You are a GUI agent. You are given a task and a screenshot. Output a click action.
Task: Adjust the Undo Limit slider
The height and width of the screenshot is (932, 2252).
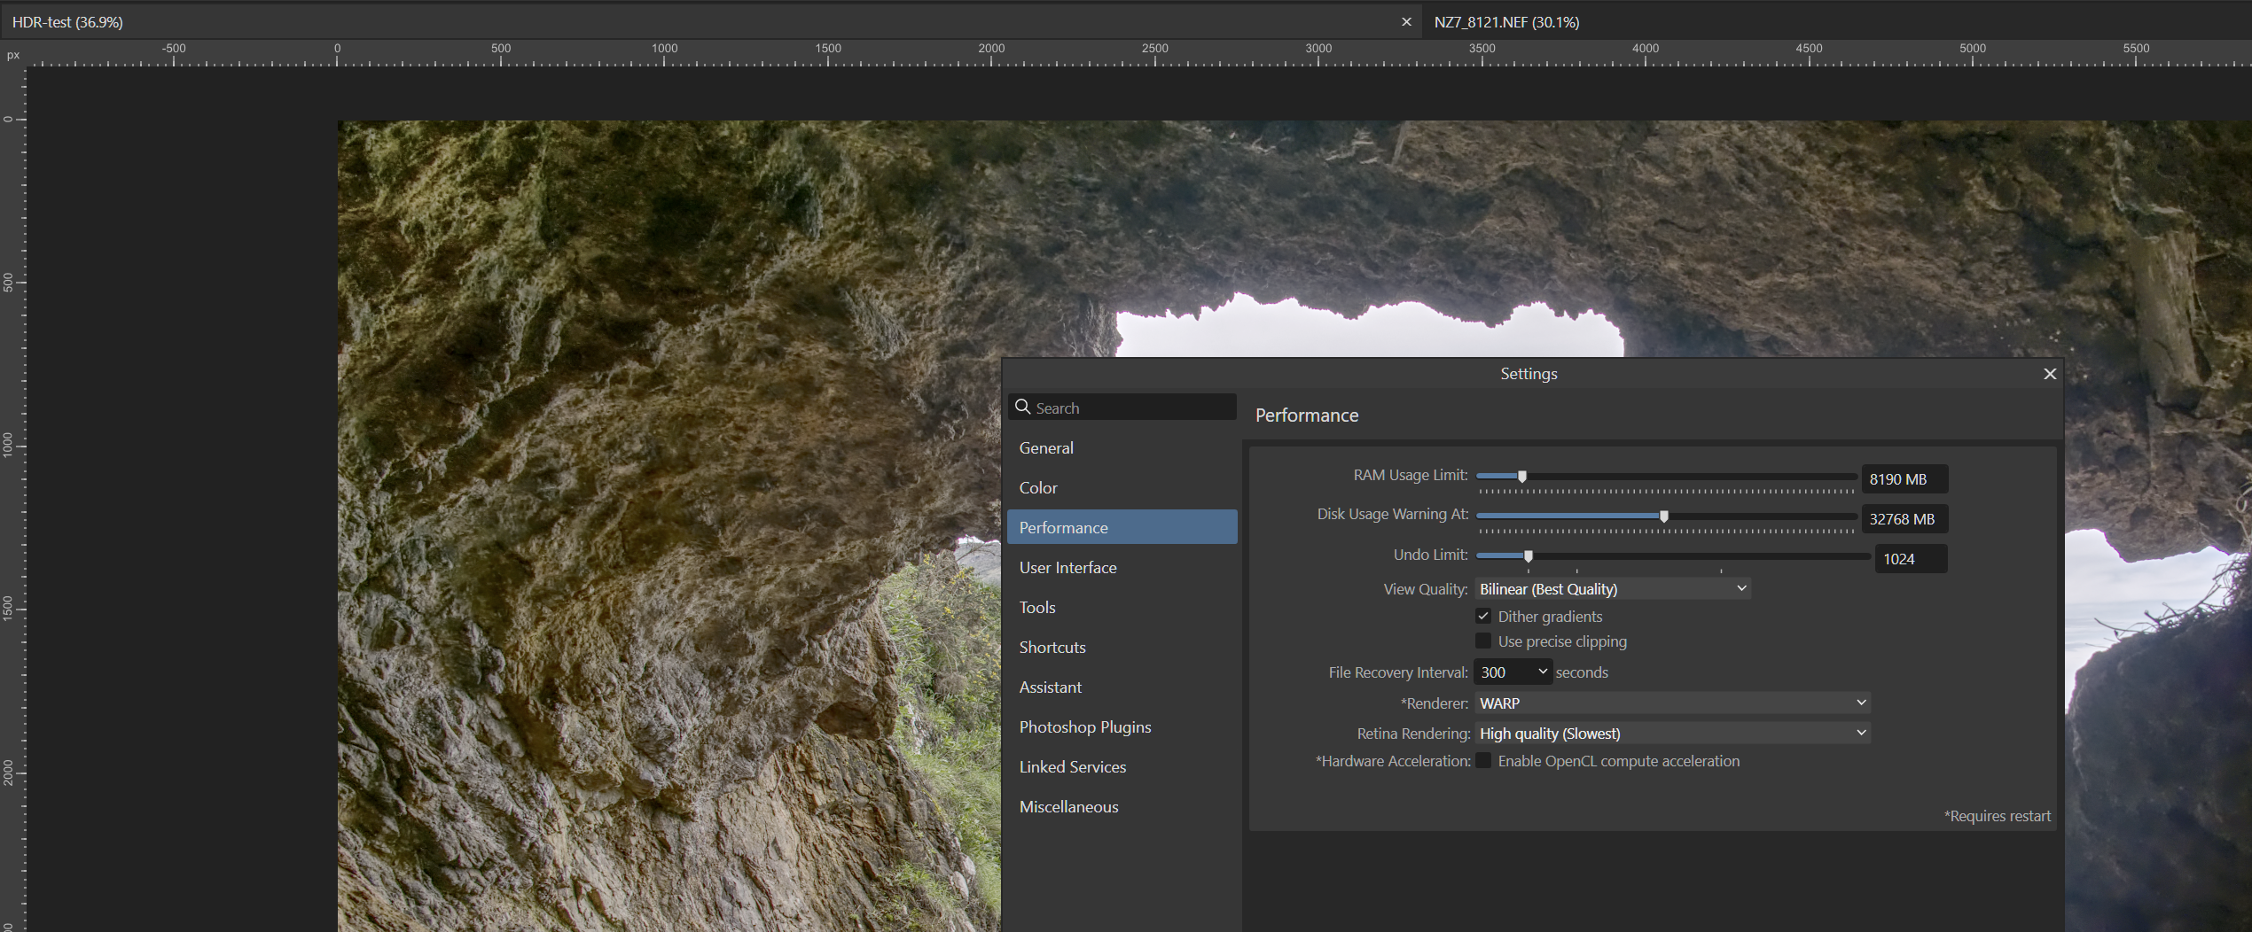point(1528,556)
